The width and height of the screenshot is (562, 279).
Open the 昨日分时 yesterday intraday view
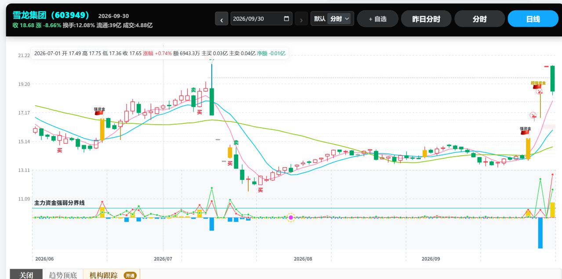click(426, 19)
